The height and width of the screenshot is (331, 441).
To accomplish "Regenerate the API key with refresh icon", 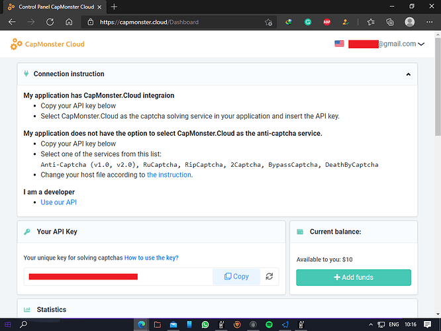I will point(269,277).
